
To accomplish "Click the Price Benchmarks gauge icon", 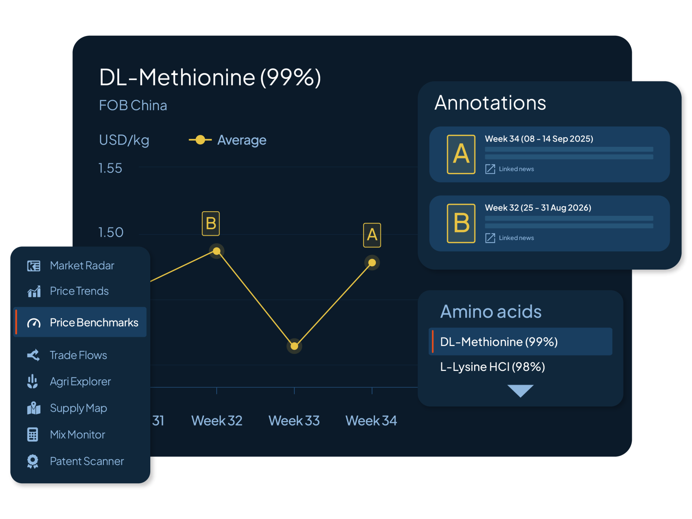I will pyautogui.click(x=34, y=323).
